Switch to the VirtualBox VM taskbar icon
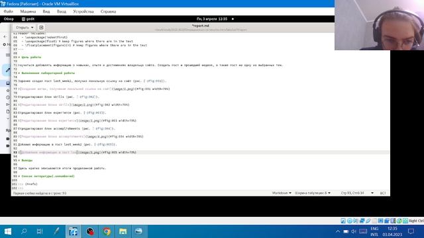 74,231
